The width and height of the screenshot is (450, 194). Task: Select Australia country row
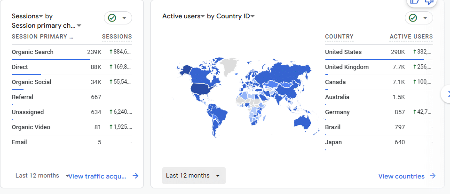point(379,97)
